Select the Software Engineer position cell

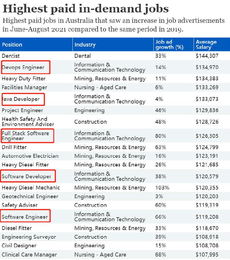coord(25,217)
